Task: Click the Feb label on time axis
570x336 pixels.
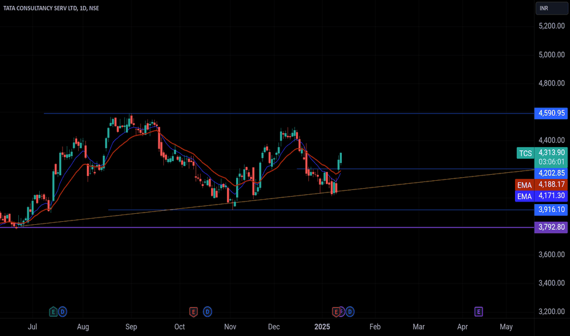Action: [375, 327]
